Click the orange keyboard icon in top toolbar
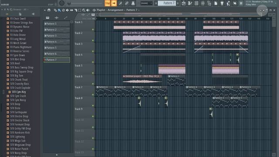 (108, 3)
